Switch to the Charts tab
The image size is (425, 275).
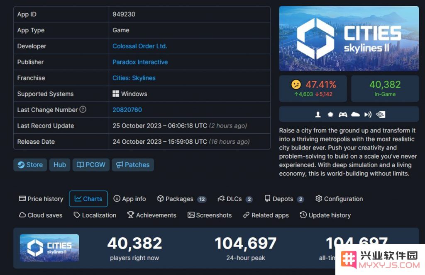(88, 199)
